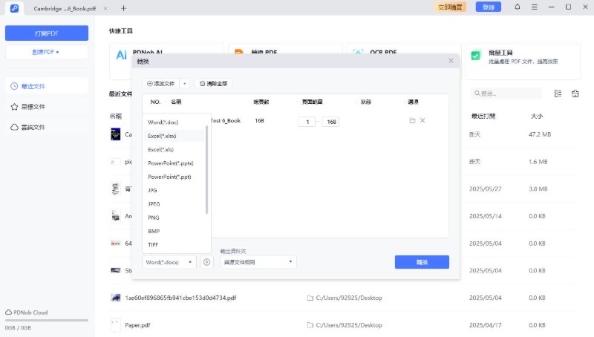Click size column header
The image size is (594, 337).
537,117
